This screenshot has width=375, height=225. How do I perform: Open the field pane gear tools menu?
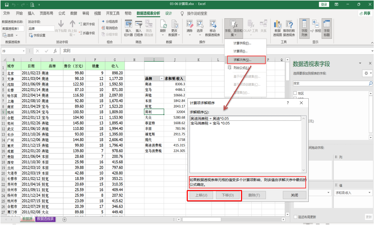click(368, 73)
